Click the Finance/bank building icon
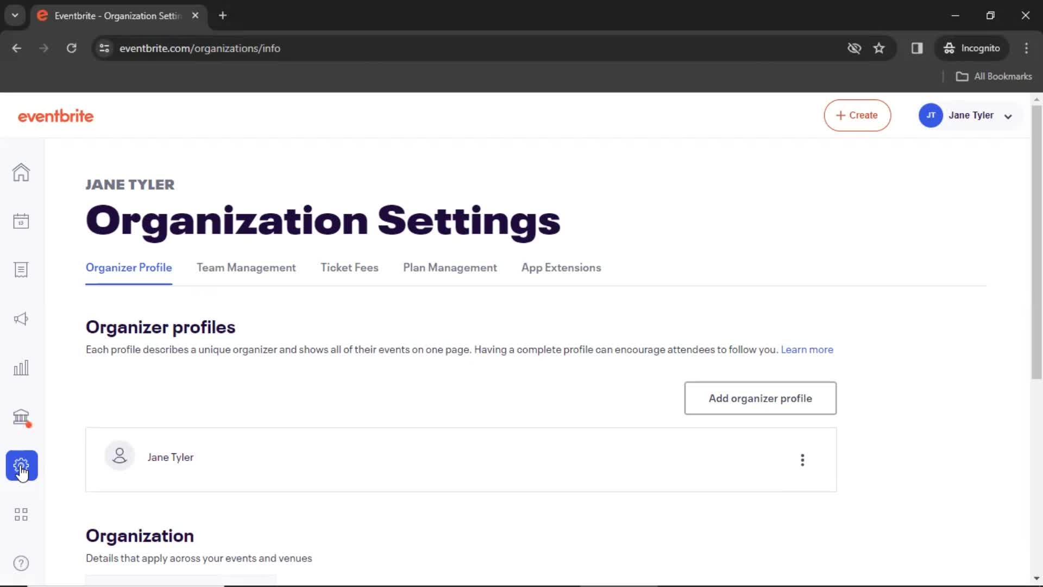Viewport: 1043px width, 587px height. click(x=21, y=416)
